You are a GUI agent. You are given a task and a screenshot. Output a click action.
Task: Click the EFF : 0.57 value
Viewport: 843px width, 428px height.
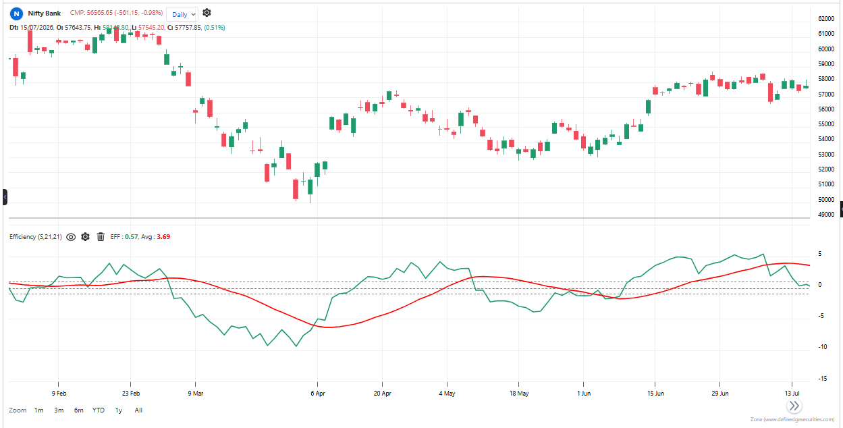[124, 237]
